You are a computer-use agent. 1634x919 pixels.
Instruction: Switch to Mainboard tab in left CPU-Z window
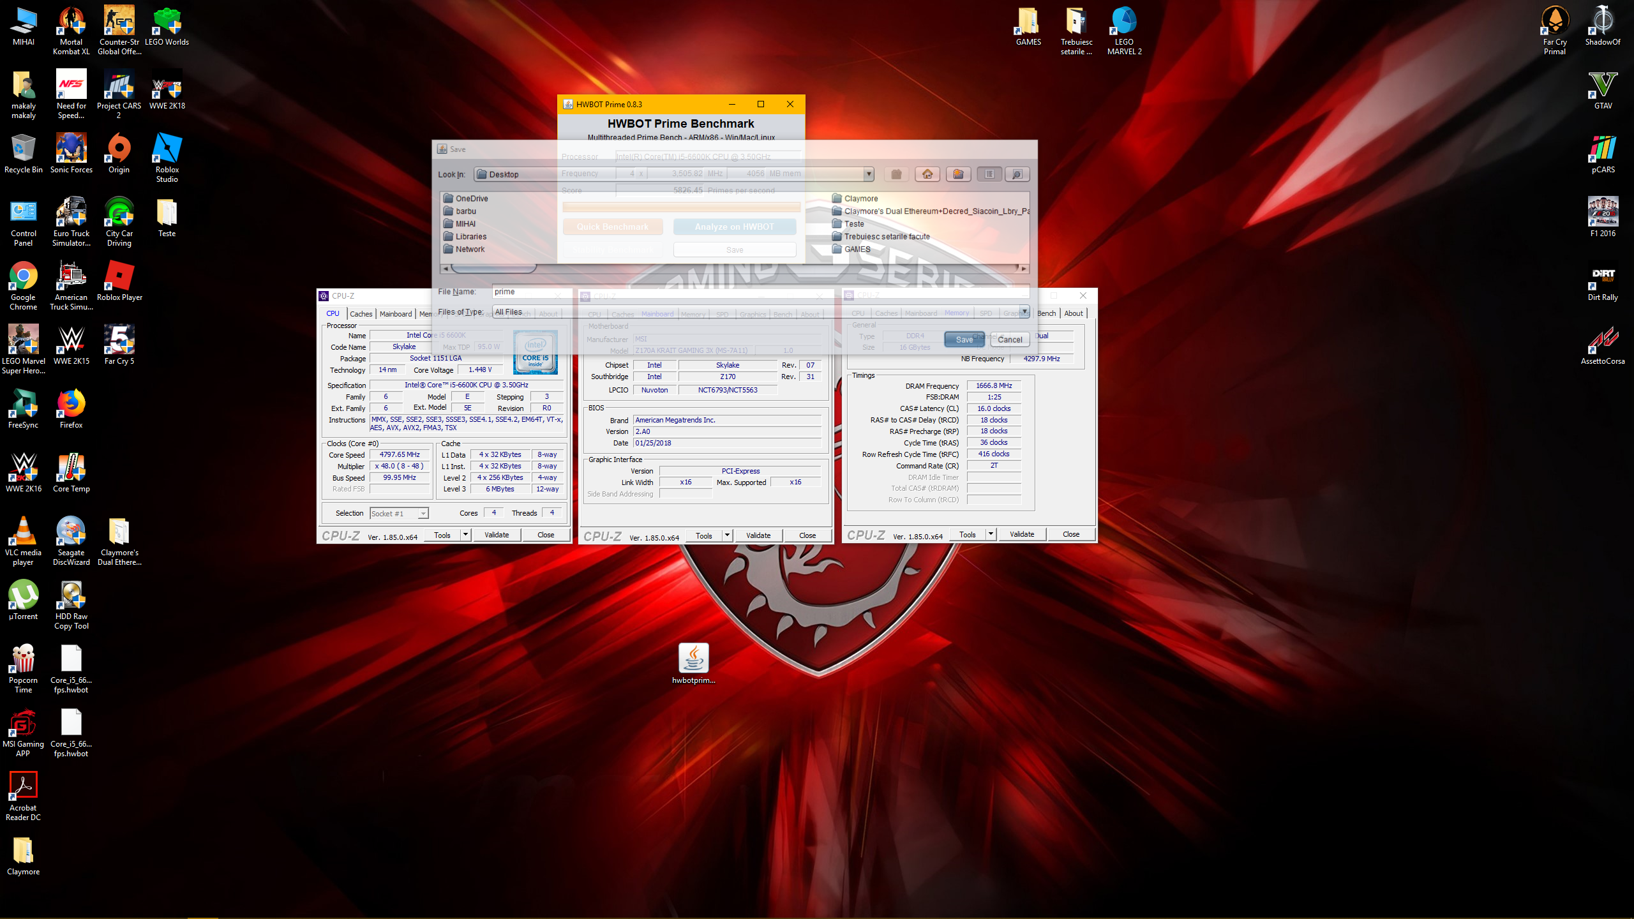point(396,313)
